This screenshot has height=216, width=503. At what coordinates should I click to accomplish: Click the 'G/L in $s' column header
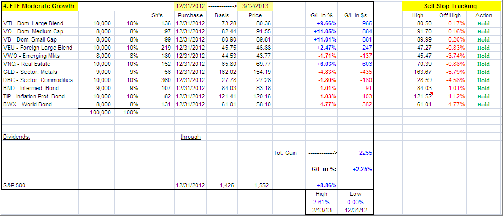point(356,15)
